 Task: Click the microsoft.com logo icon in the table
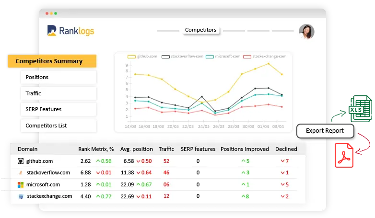pos(21,184)
